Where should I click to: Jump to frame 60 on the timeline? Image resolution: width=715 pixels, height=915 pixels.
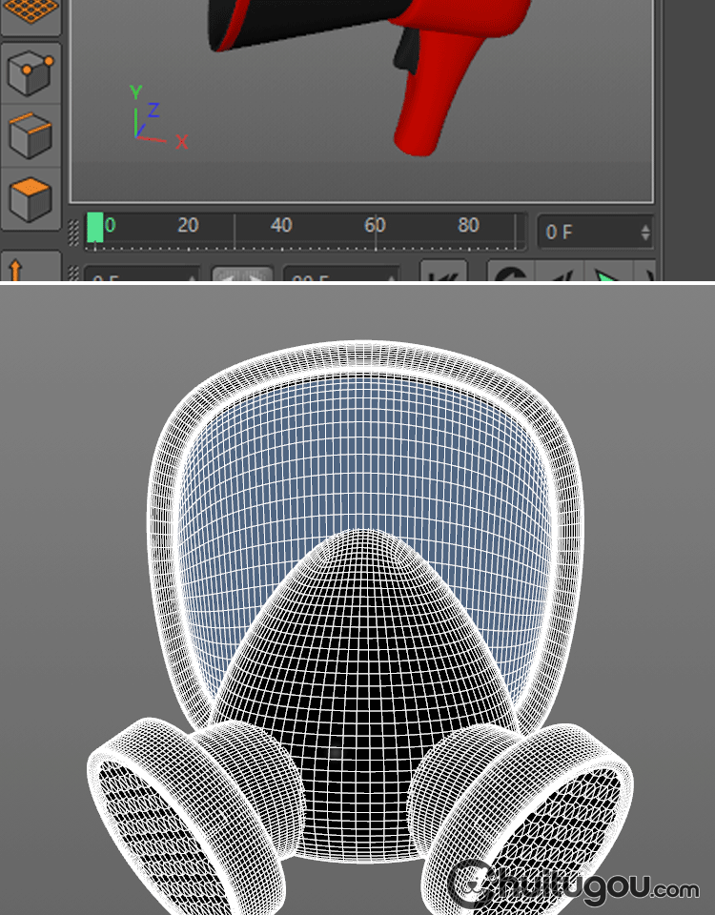[x=375, y=225]
